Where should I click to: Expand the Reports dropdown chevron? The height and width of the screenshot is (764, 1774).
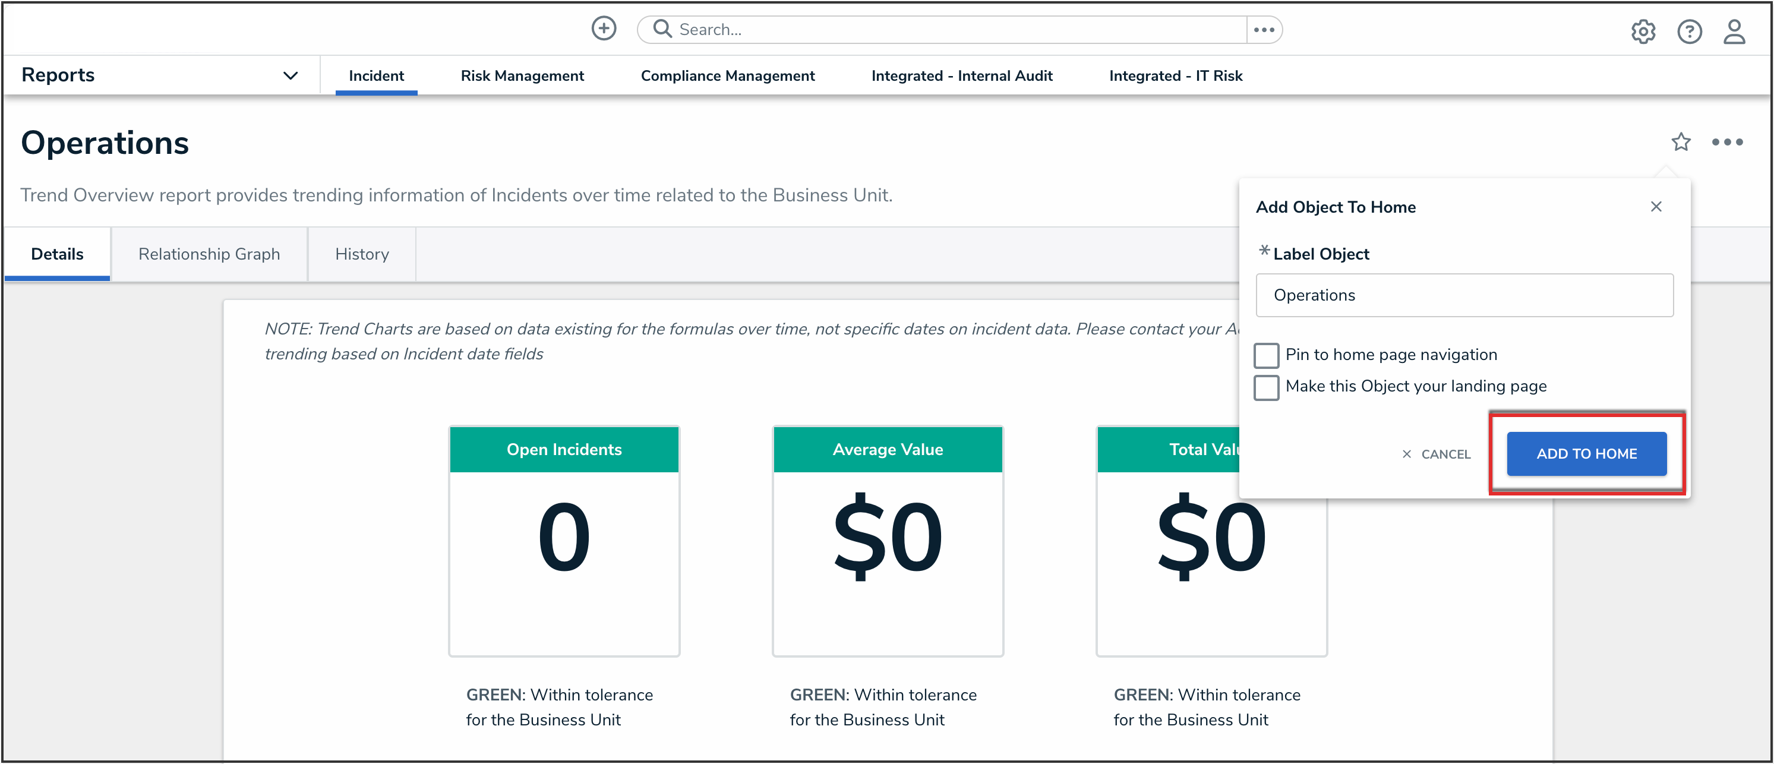coord(290,76)
